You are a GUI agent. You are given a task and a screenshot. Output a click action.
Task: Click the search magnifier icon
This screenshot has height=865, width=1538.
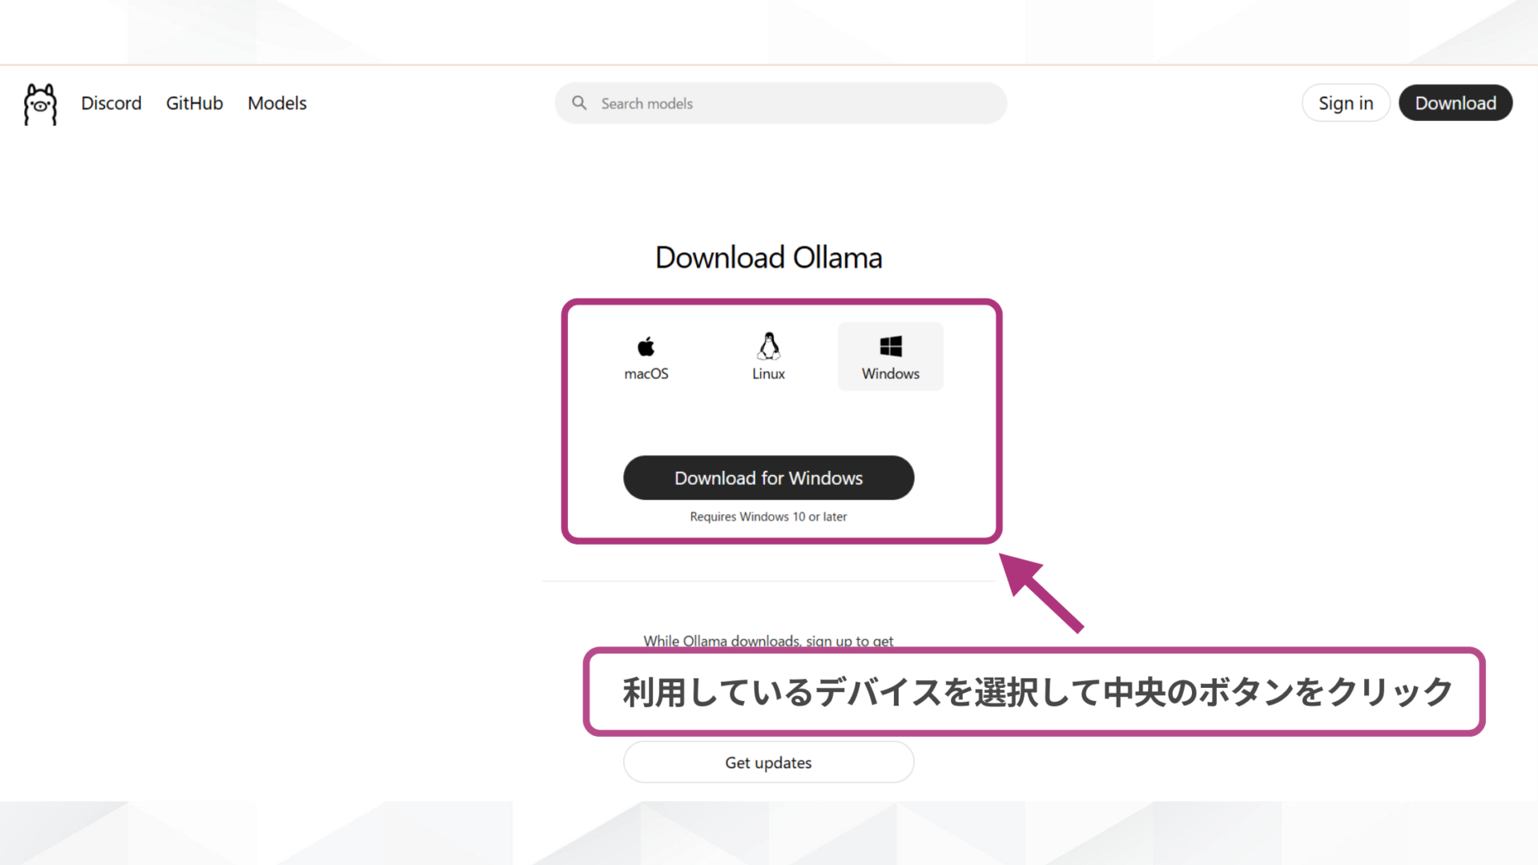[x=579, y=103]
